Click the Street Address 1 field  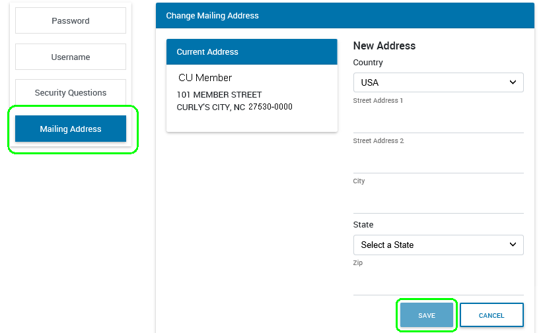tap(438, 121)
